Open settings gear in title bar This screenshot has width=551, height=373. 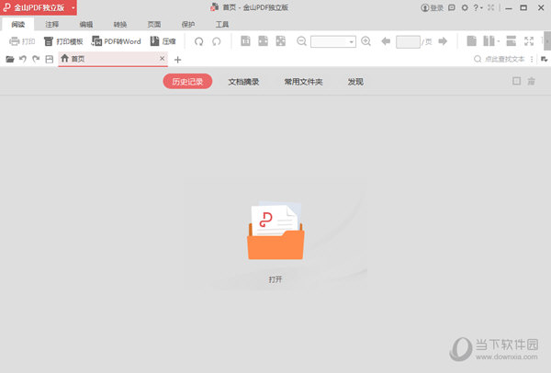pos(465,7)
